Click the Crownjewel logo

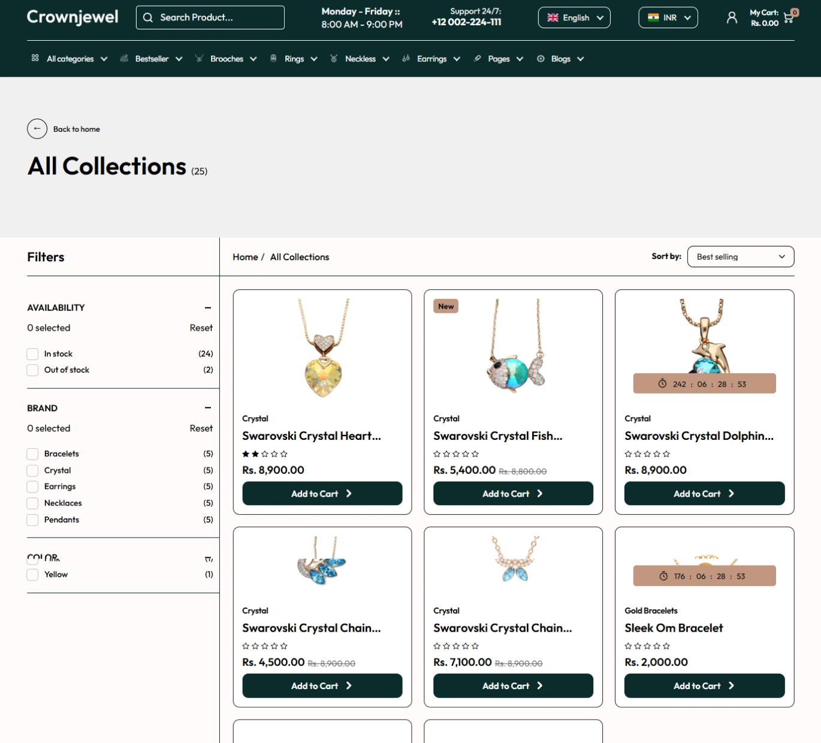pyautogui.click(x=73, y=17)
